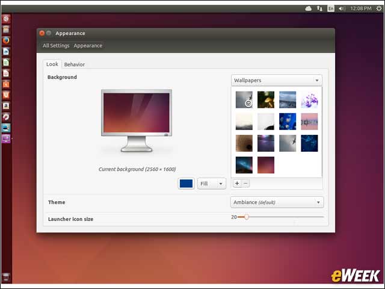Minimize the Appearance window
The width and height of the screenshot is (385, 289).
[49, 33]
